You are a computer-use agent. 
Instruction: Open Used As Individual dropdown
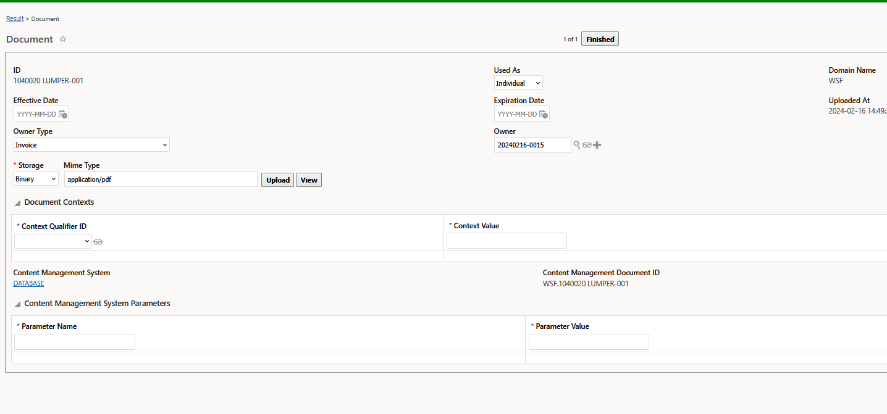pyautogui.click(x=518, y=83)
